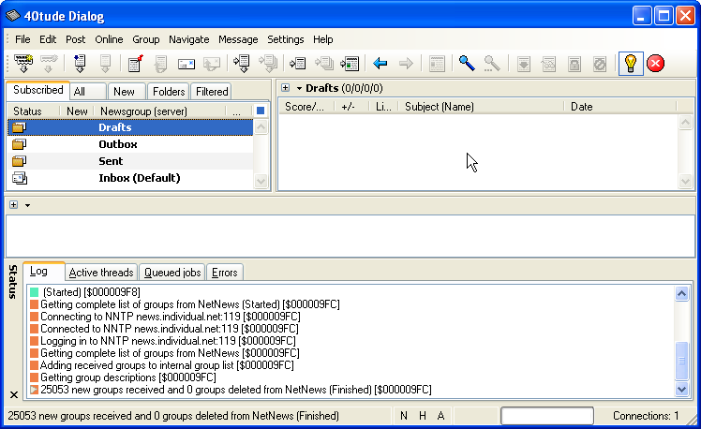The height and width of the screenshot is (429, 701).
Task: Click the +/- column header
Action: (351, 107)
